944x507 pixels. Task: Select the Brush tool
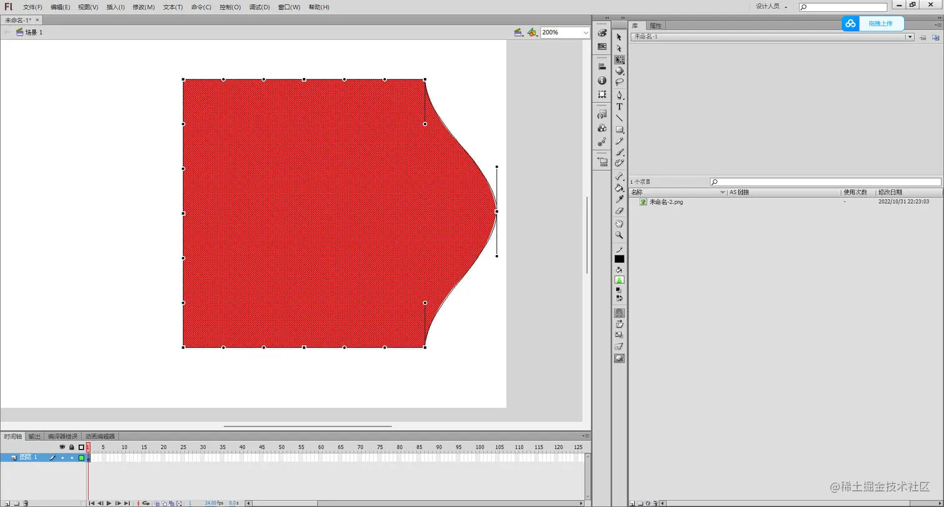click(619, 152)
